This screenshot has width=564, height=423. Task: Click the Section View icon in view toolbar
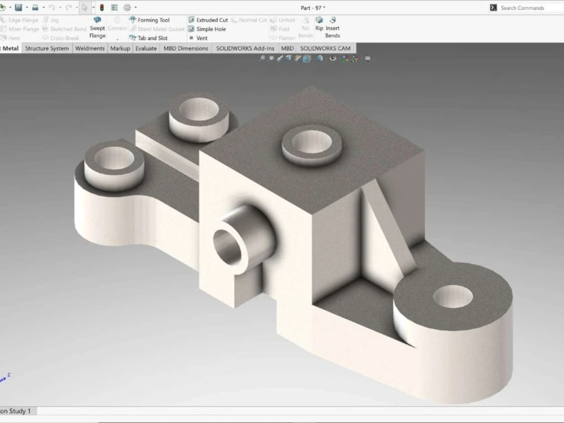pos(289,58)
